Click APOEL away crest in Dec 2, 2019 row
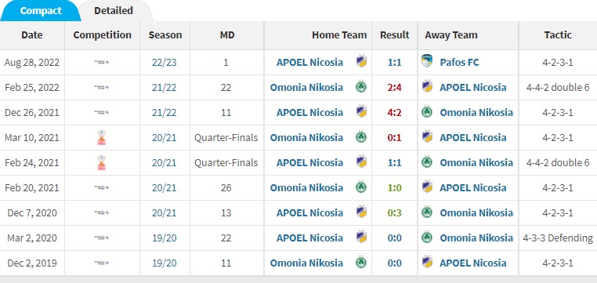 pos(427,263)
